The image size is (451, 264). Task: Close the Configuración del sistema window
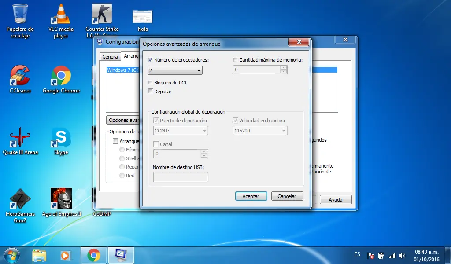pyautogui.click(x=345, y=40)
